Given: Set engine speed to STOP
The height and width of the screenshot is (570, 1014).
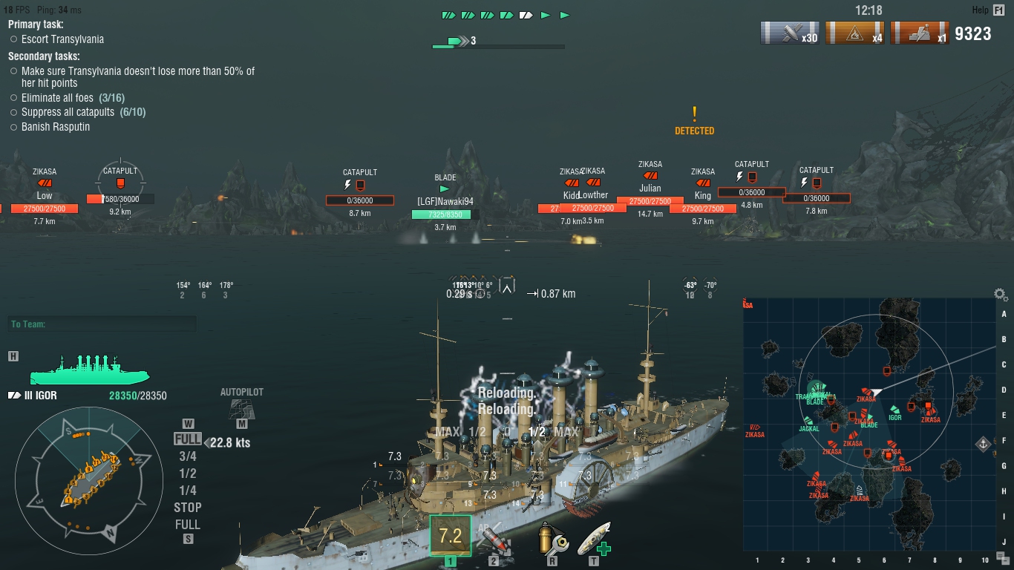Looking at the screenshot, I should (187, 508).
